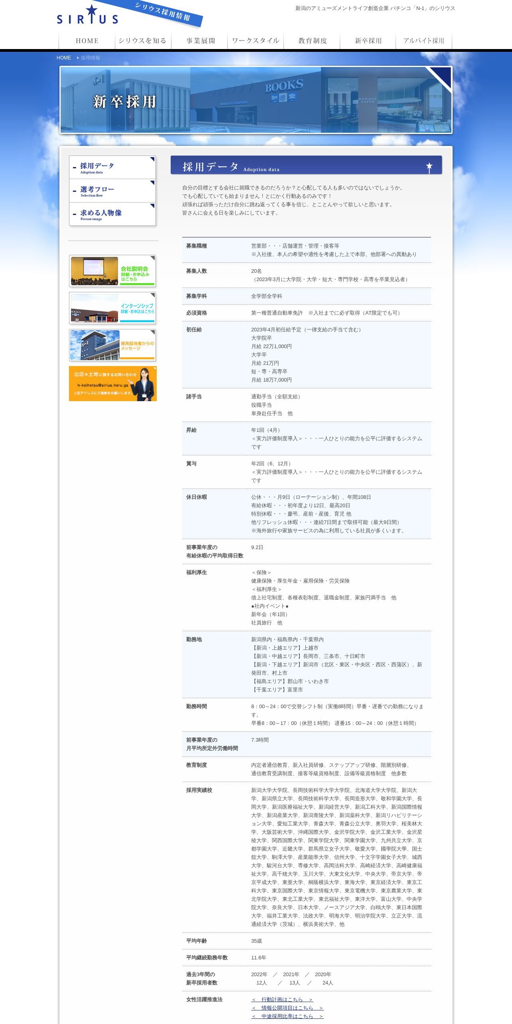
Task: Click 募集学科 row label
Action: tap(197, 296)
